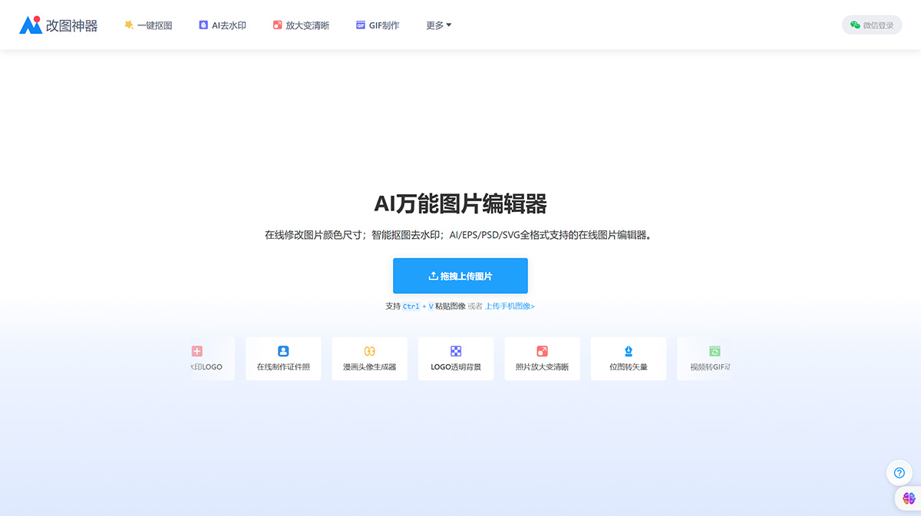Click the 视频转GIF film icon

(x=714, y=352)
